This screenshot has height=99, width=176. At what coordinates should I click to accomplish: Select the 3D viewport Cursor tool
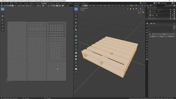coord(76,12)
